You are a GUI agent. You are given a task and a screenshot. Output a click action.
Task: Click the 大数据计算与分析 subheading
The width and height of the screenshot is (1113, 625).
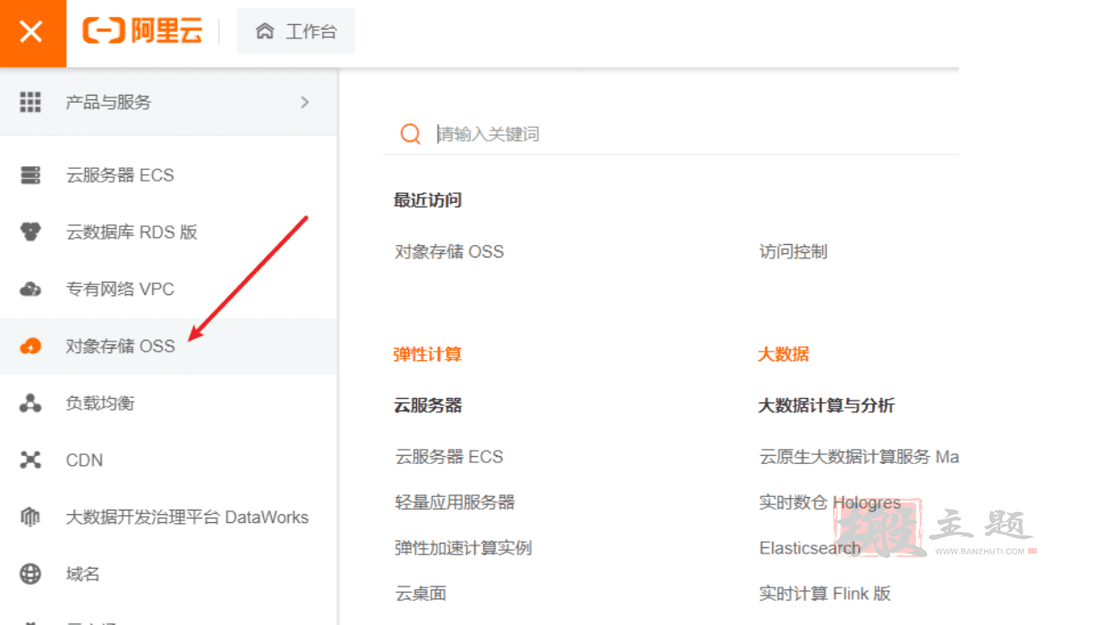[827, 405]
